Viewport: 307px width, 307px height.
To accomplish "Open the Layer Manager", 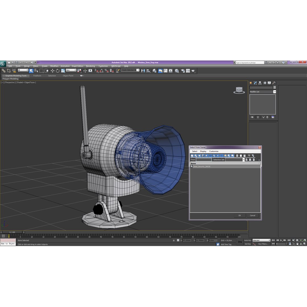I will point(154,71).
